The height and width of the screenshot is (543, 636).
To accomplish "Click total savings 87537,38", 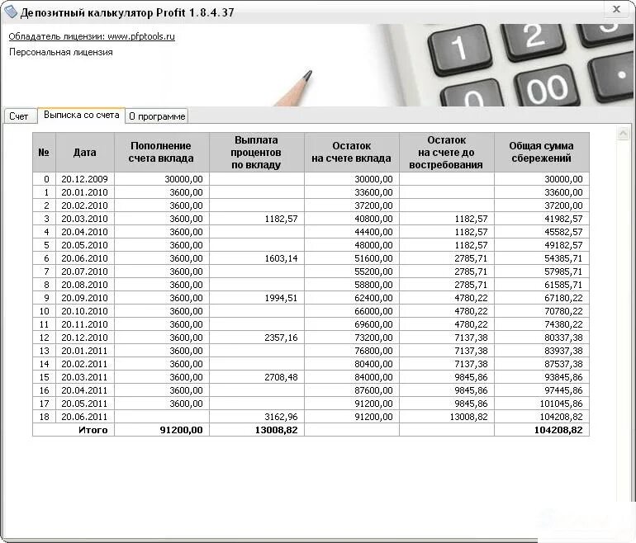I will point(542,364).
